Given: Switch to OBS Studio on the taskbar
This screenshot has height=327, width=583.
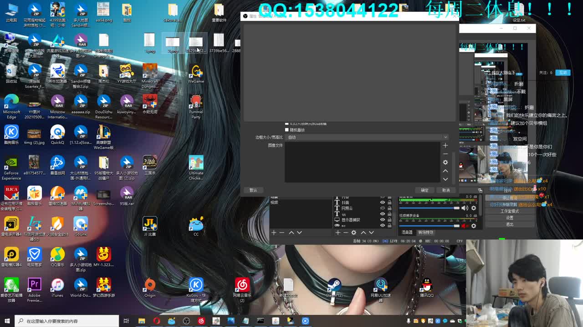Looking at the screenshot, I should pos(186,321).
